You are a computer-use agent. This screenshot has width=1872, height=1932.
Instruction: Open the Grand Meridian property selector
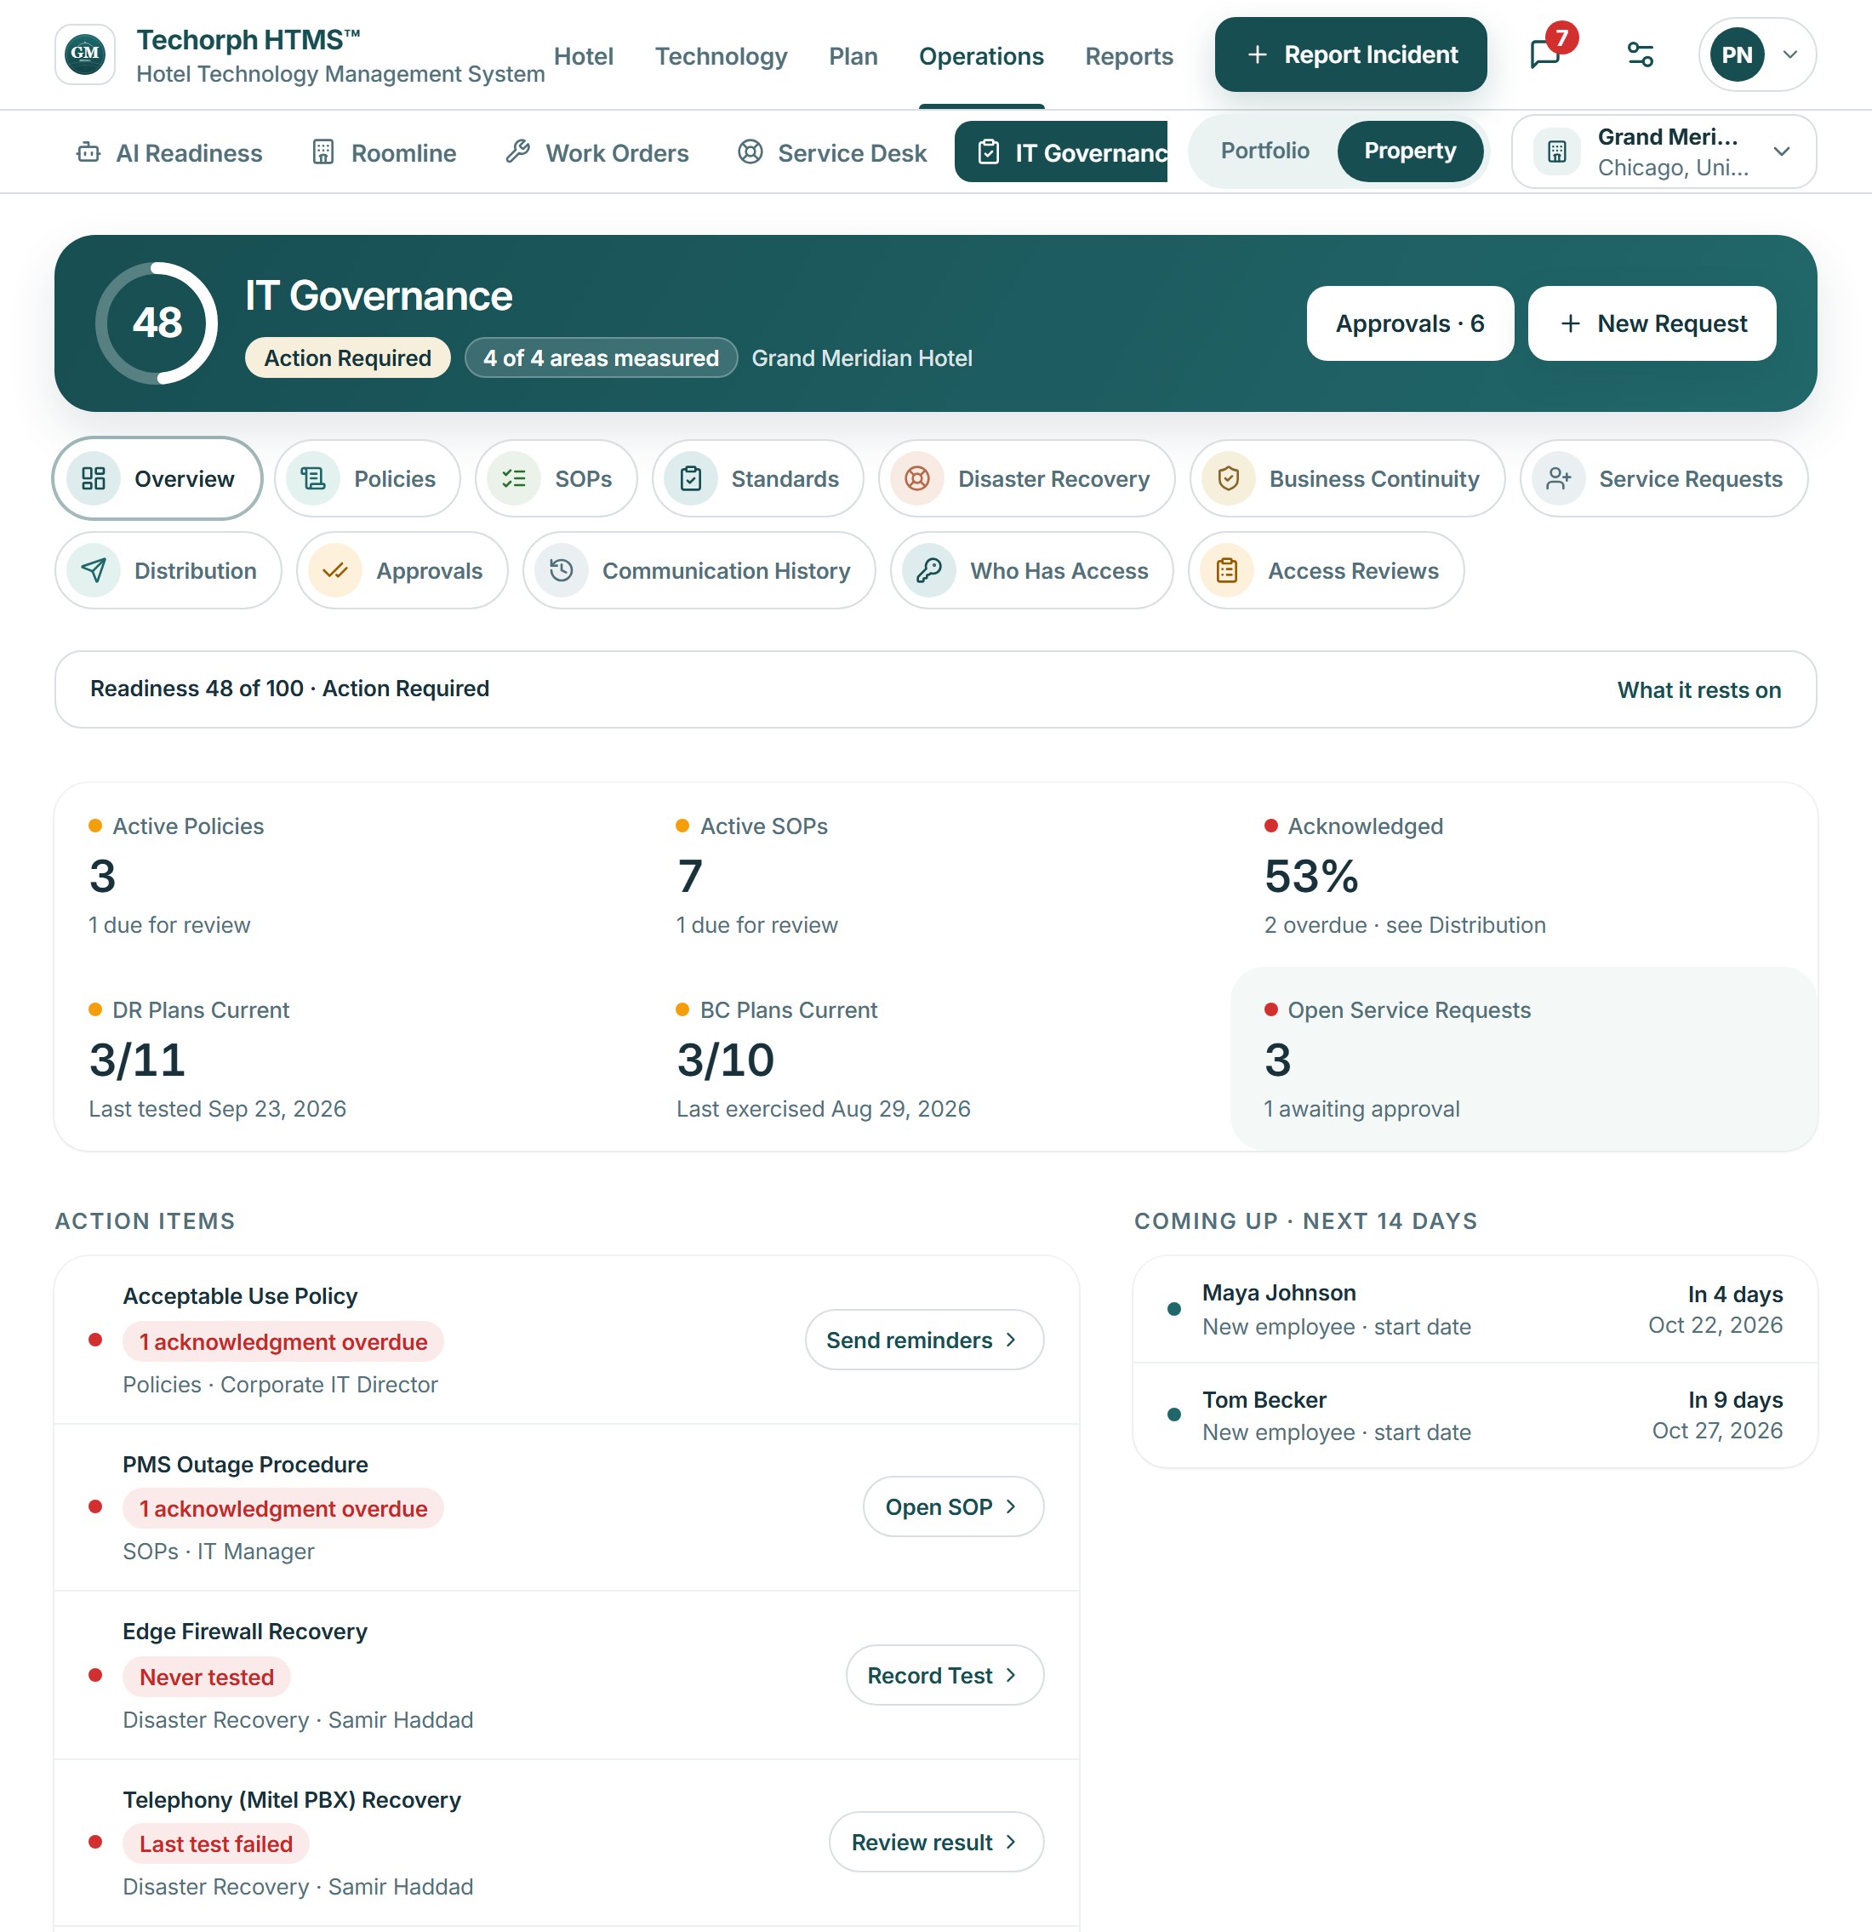1664,151
